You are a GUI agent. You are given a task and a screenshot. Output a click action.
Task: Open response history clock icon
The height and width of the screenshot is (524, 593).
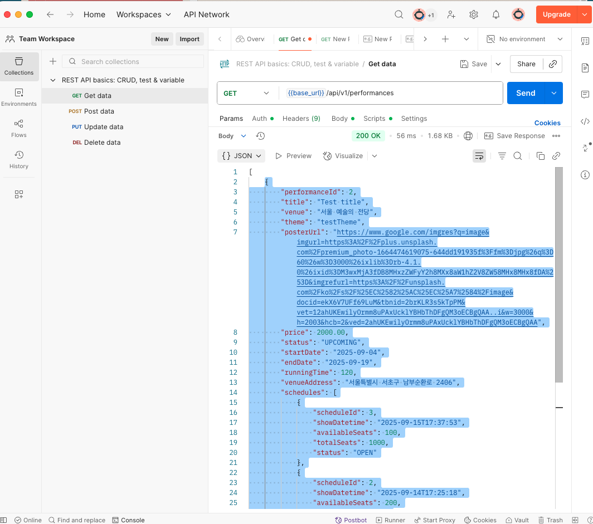point(260,136)
